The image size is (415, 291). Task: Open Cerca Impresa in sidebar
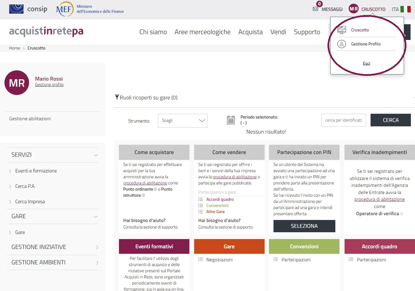click(30, 202)
